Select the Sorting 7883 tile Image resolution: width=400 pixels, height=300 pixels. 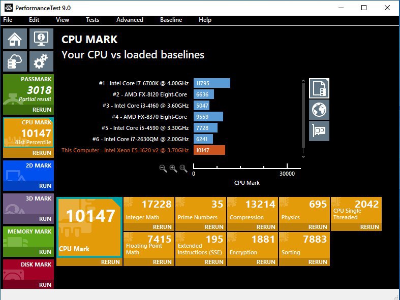coord(304,245)
